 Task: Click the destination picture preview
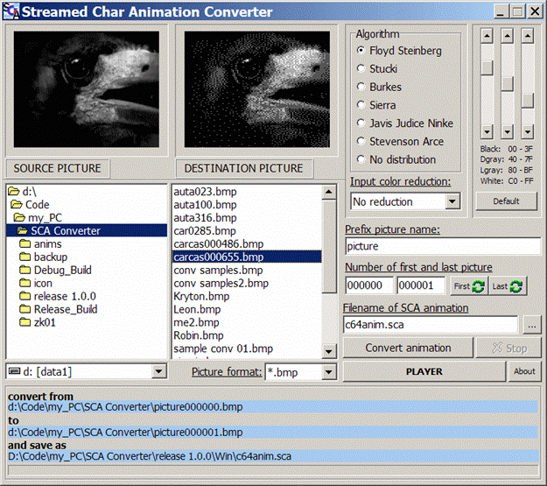click(257, 89)
